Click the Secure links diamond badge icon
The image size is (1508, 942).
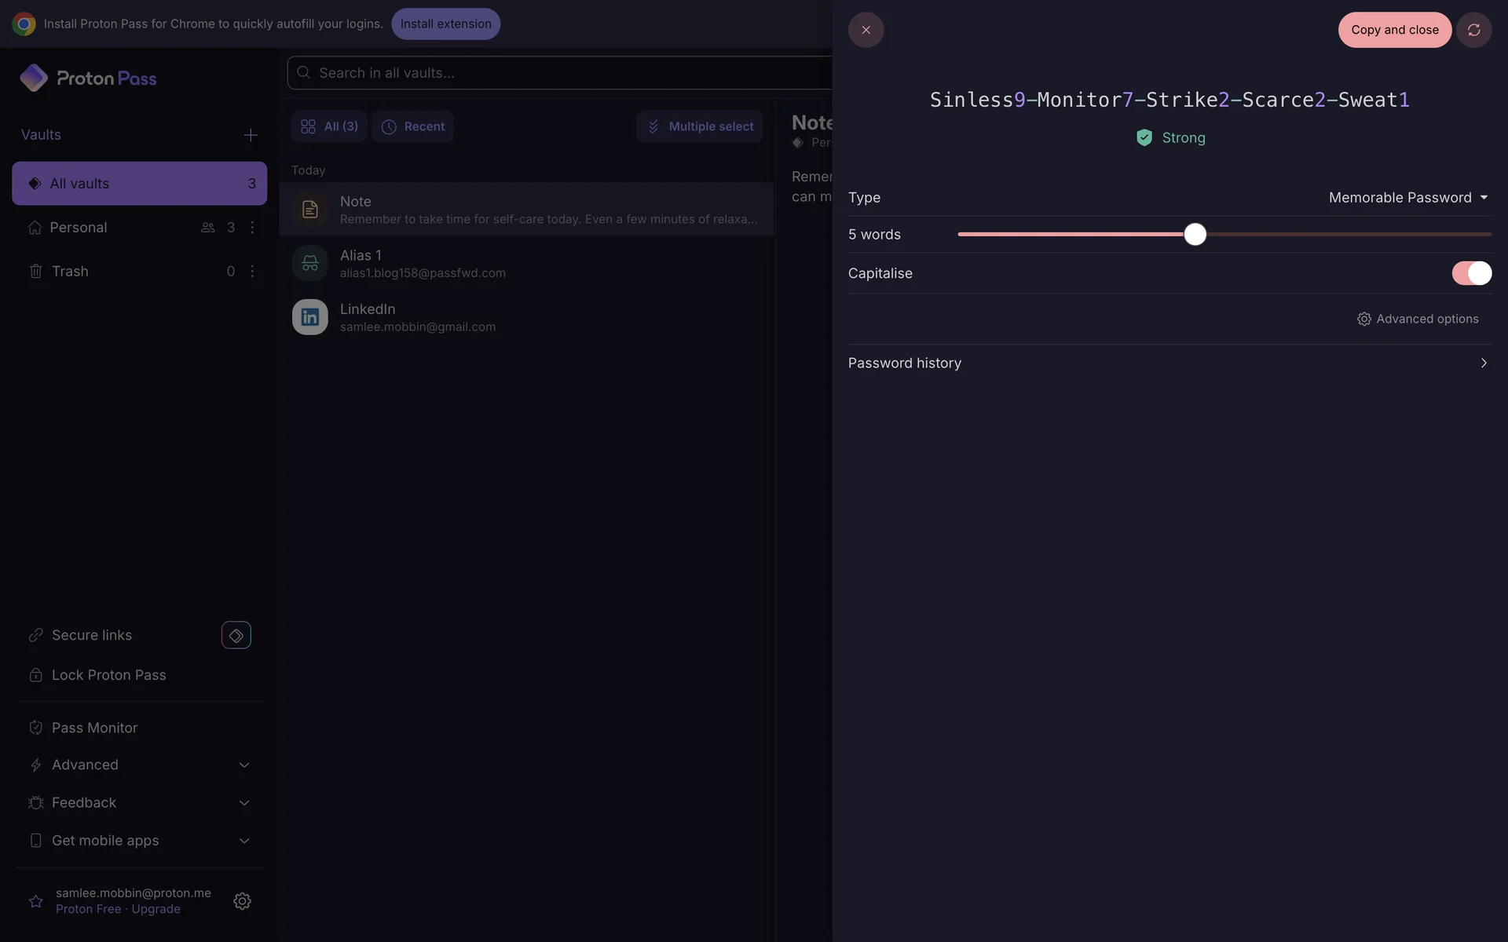pyautogui.click(x=236, y=635)
